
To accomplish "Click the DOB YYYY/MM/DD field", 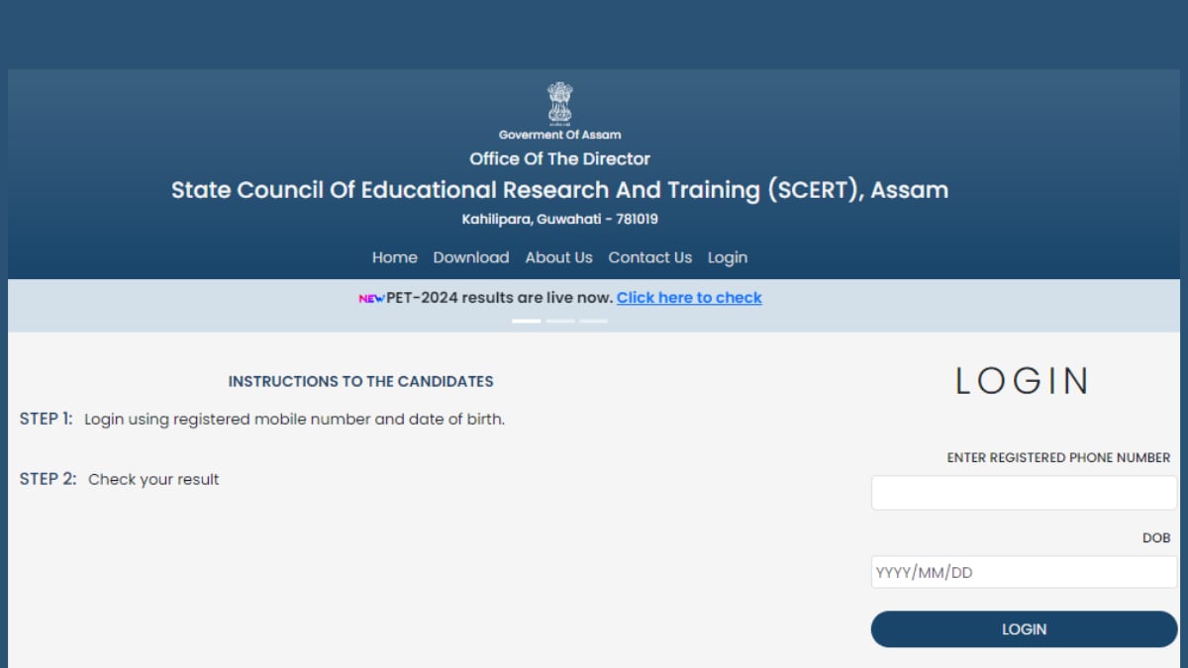I will click(1024, 571).
